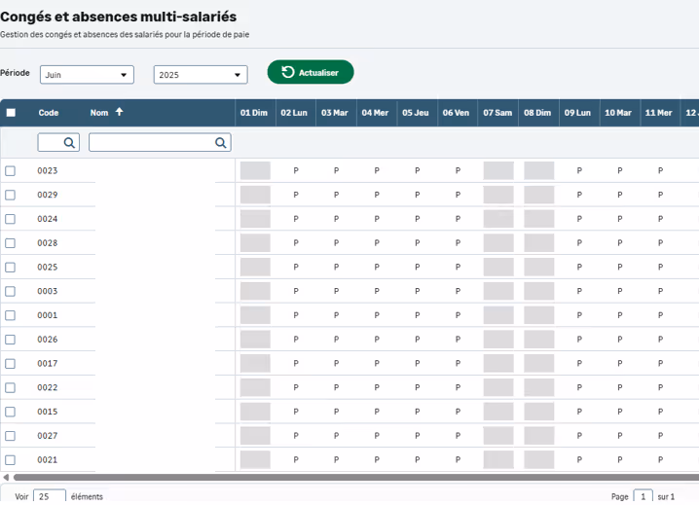Click the search icon in Code filter
This screenshot has width=699, height=505.
(69, 143)
